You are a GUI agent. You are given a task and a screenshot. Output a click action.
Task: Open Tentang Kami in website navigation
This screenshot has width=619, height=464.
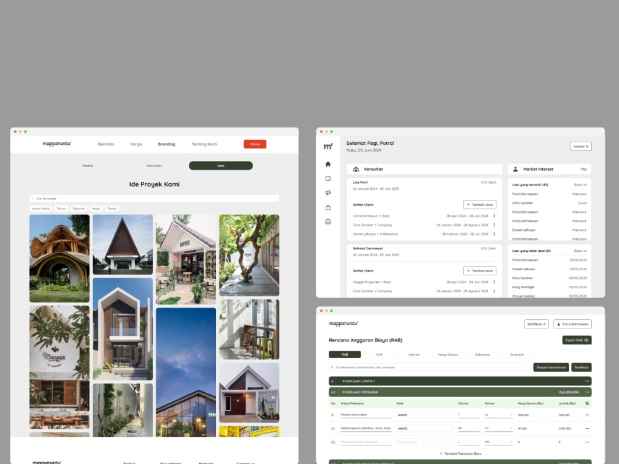point(204,144)
